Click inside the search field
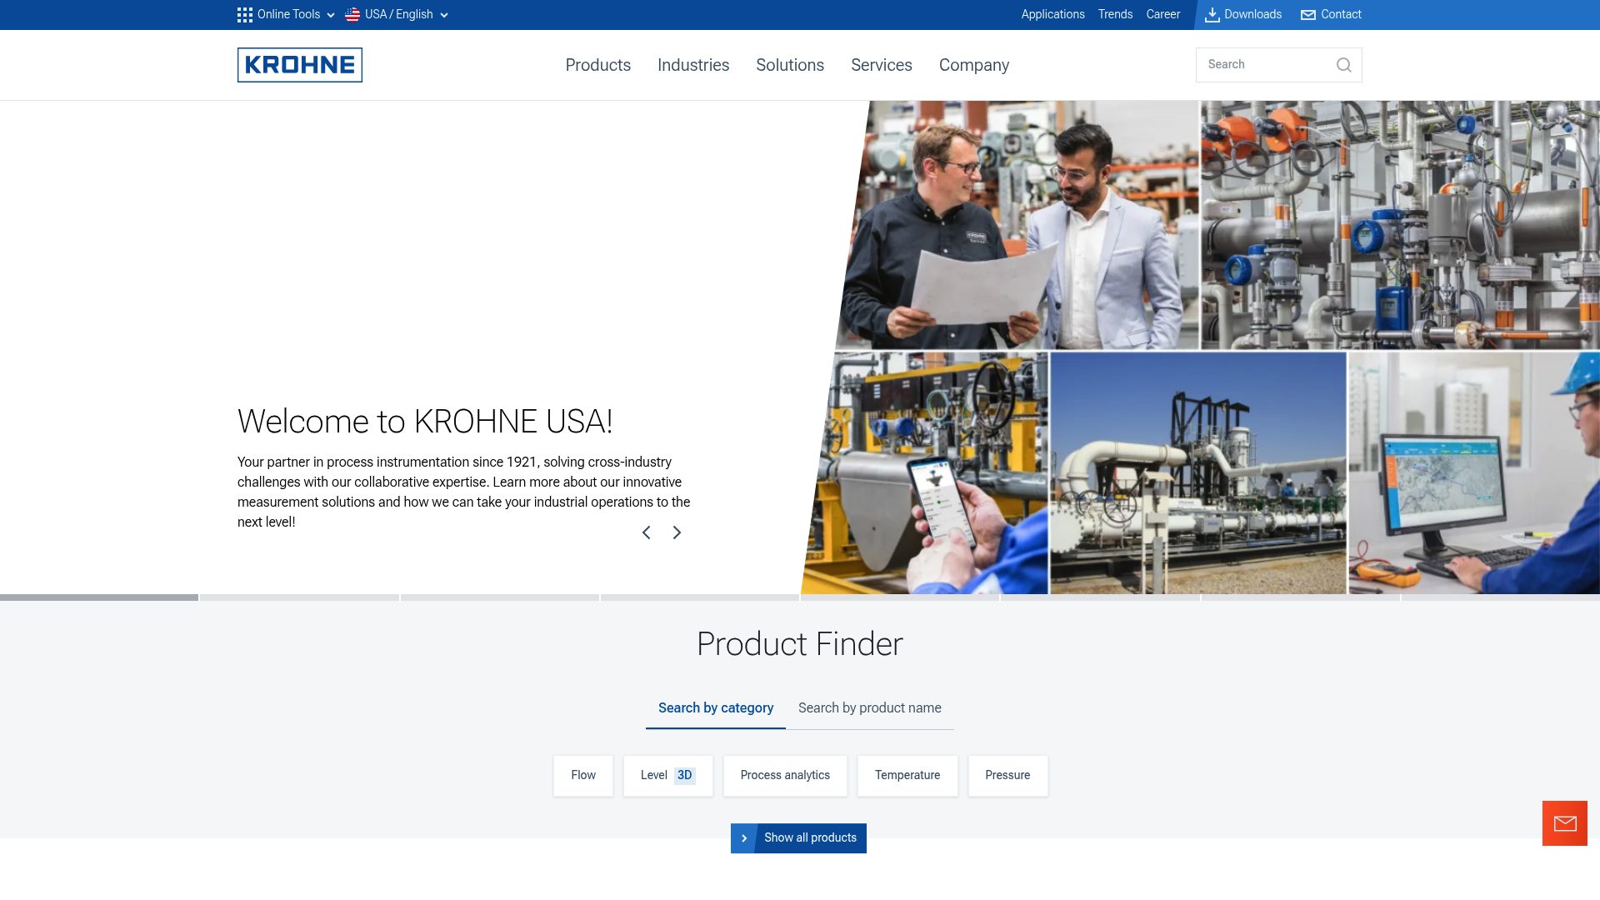Viewport: 1600px width, 900px height. 1267,64
